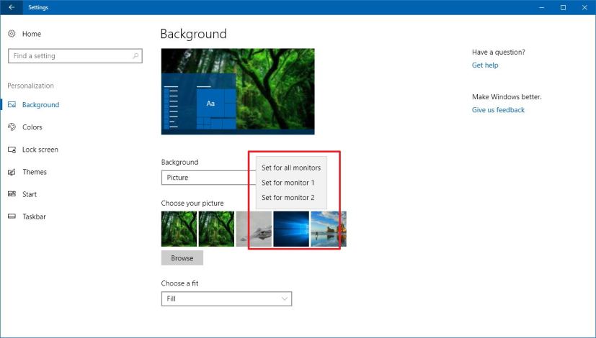The height and width of the screenshot is (338, 596).
Task: Go back using the Settings back arrow
Action: click(12, 7)
